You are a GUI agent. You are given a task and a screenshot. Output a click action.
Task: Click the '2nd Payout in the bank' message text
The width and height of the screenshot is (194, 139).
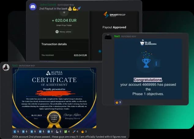pyautogui.click(x=53, y=9)
